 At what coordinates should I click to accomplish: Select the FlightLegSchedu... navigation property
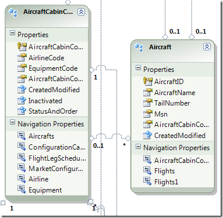(x=57, y=158)
